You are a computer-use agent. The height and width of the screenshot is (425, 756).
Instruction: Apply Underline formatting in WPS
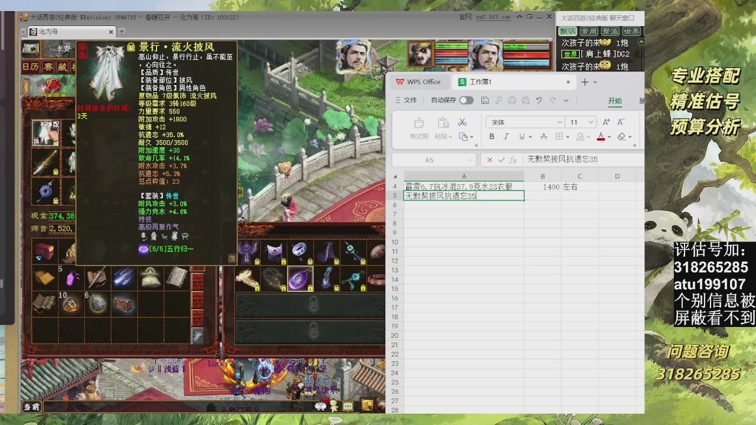(522, 137)
